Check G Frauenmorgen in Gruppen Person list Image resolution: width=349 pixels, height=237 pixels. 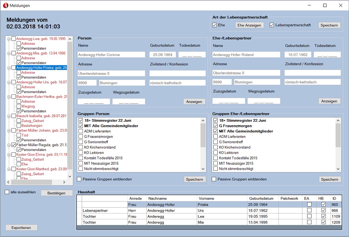pos(81,137)
